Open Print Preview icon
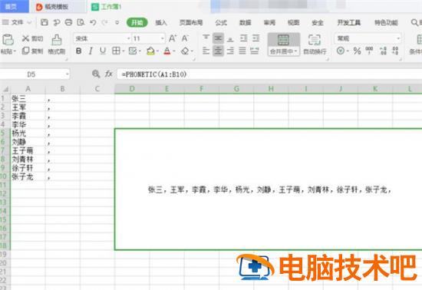 81,22
